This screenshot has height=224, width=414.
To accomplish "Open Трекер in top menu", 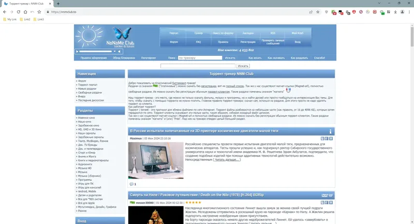I will point(198,33).
